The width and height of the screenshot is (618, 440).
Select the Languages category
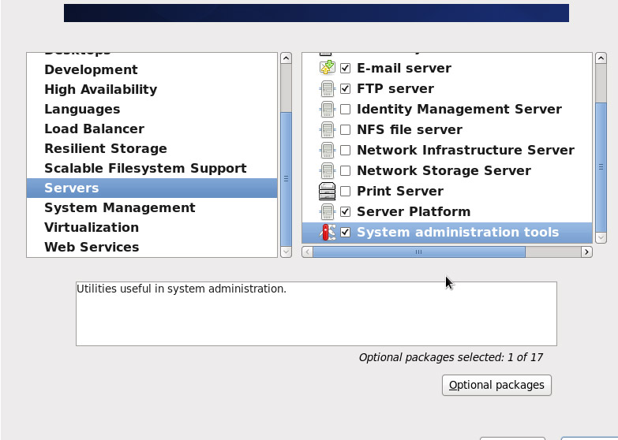click(x=152, y=109)
